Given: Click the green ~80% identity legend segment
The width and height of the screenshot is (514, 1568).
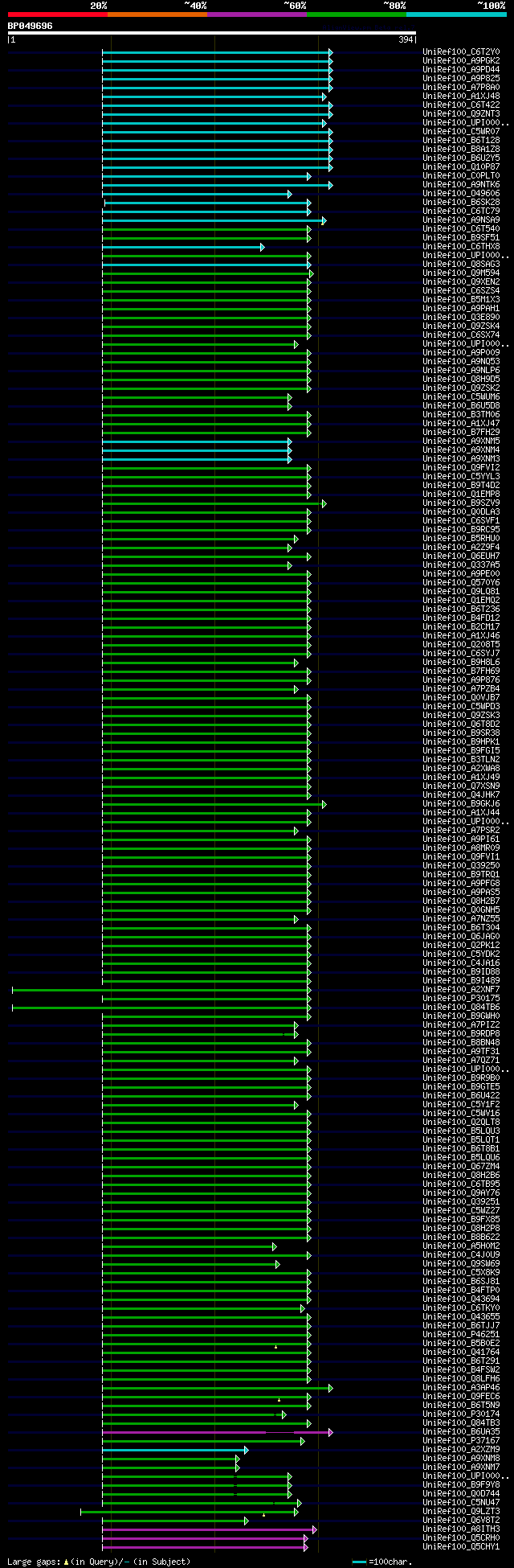Looking at the screenshot, I should (x=356, y=14).
